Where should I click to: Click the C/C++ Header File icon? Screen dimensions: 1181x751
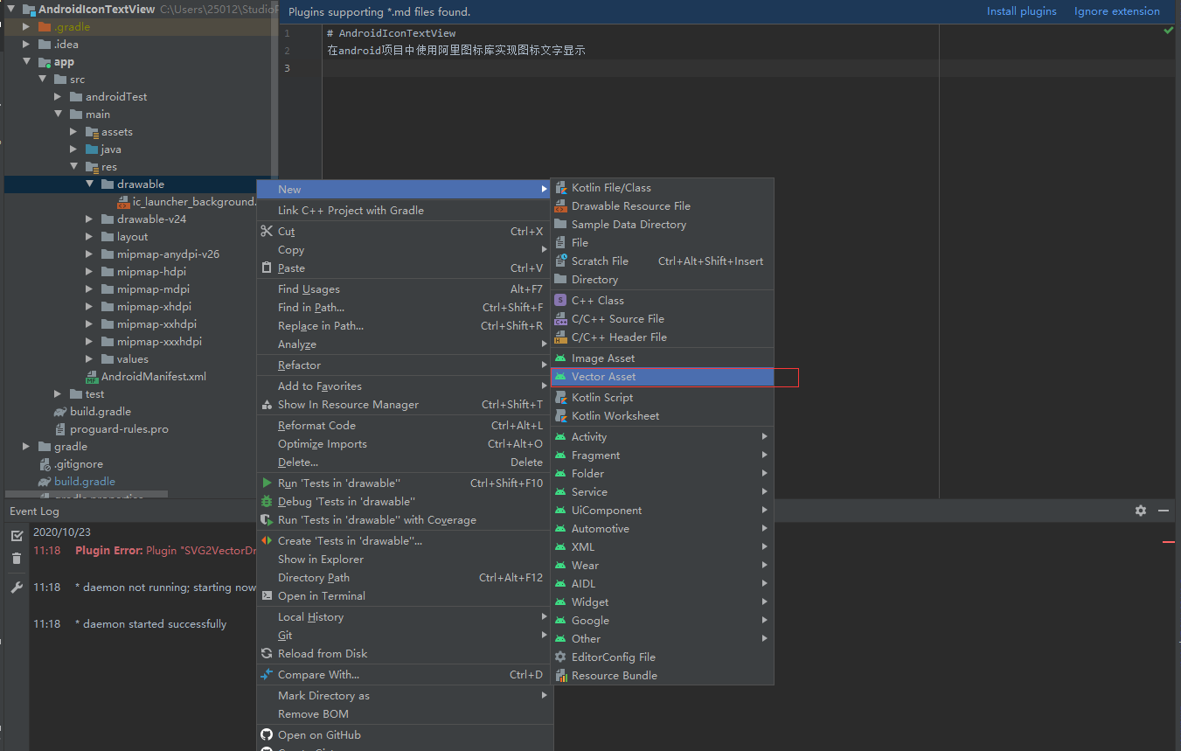tap(561, 337)
